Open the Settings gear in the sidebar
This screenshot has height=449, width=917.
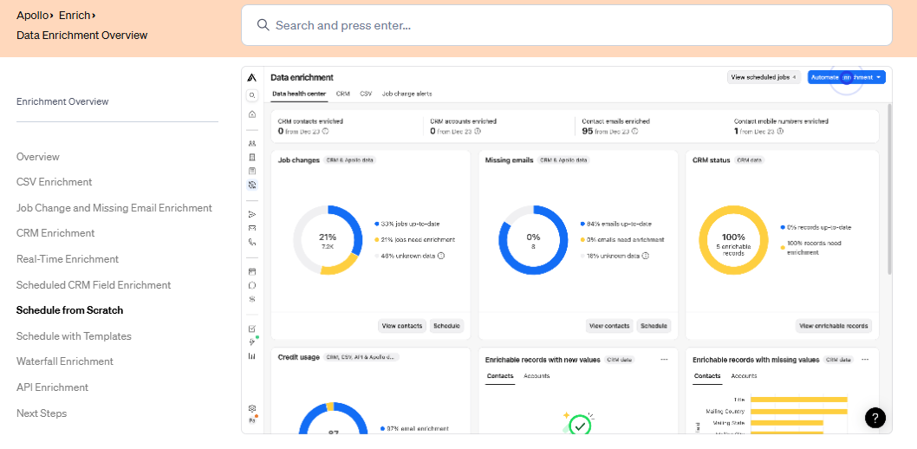[x=252, y=408]
